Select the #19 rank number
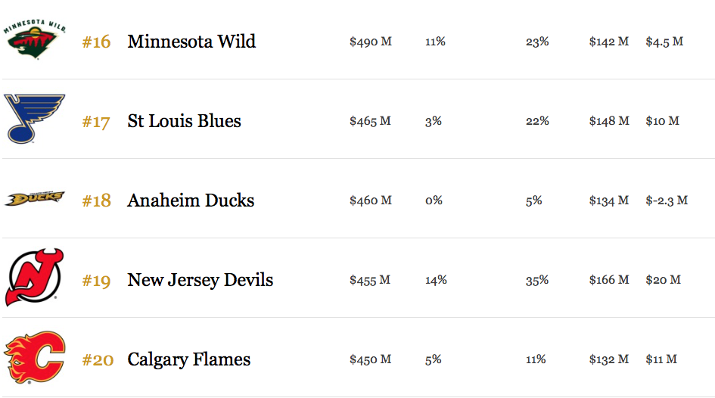715x398 pixels. pos(96,281)
